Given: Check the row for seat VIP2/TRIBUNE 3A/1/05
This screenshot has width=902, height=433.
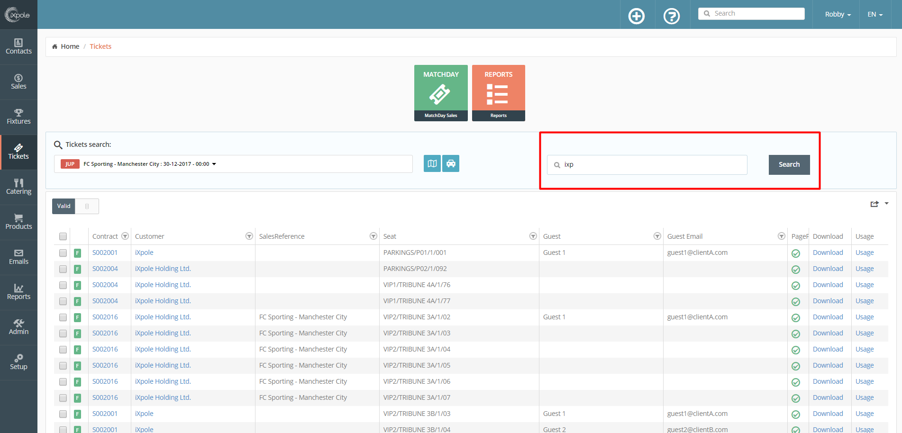Looking at the screenshot, I should (x=63, y=366).
